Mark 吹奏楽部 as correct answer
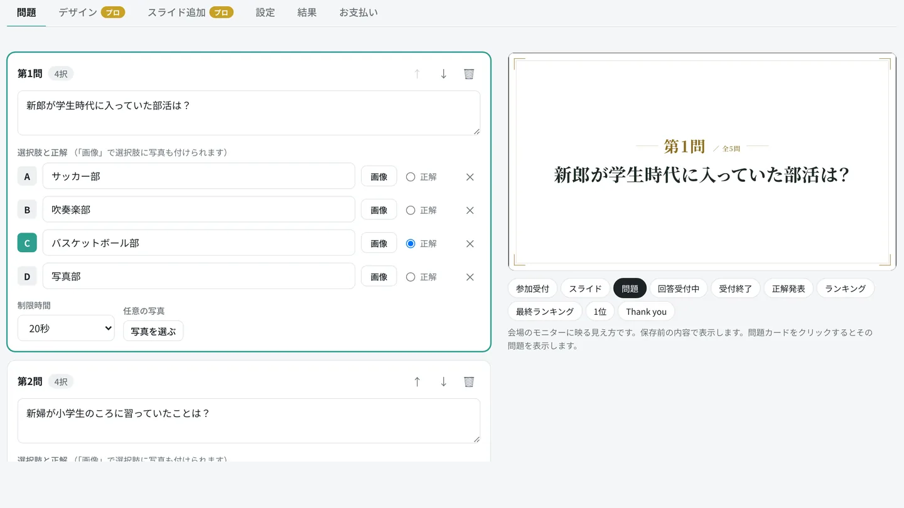The height and width of the screenshot is (508, 904). [x=411, y=210]
